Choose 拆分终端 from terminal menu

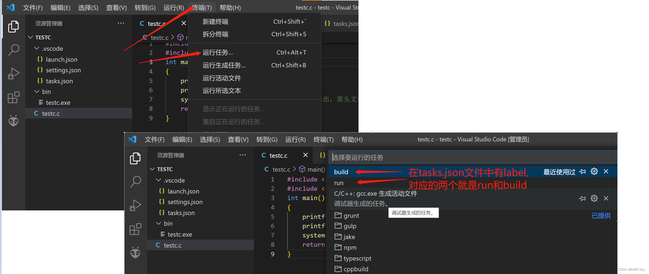coord(254,34)
